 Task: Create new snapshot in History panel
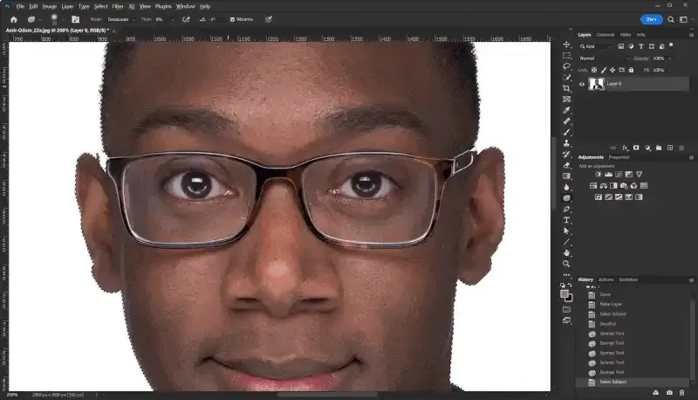pos(669,393)
